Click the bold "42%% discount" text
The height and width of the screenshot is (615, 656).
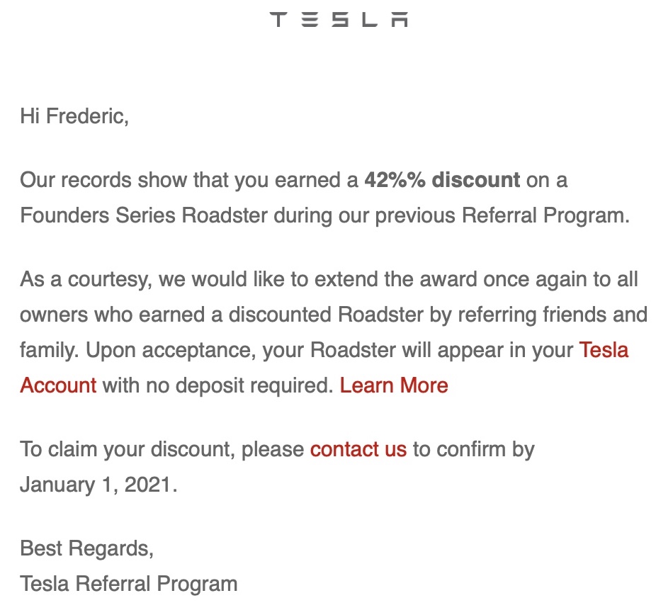442,180
